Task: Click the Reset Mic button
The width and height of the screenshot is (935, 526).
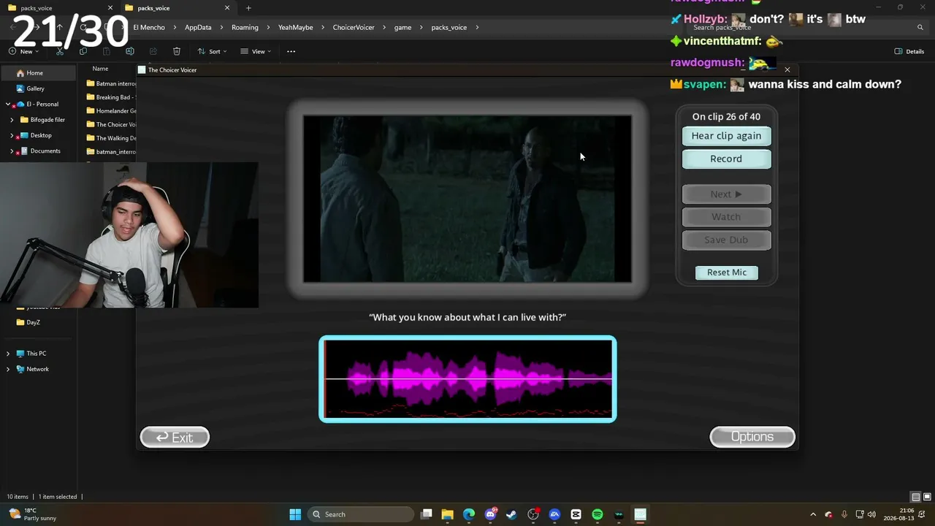Action: click(727, 272)
